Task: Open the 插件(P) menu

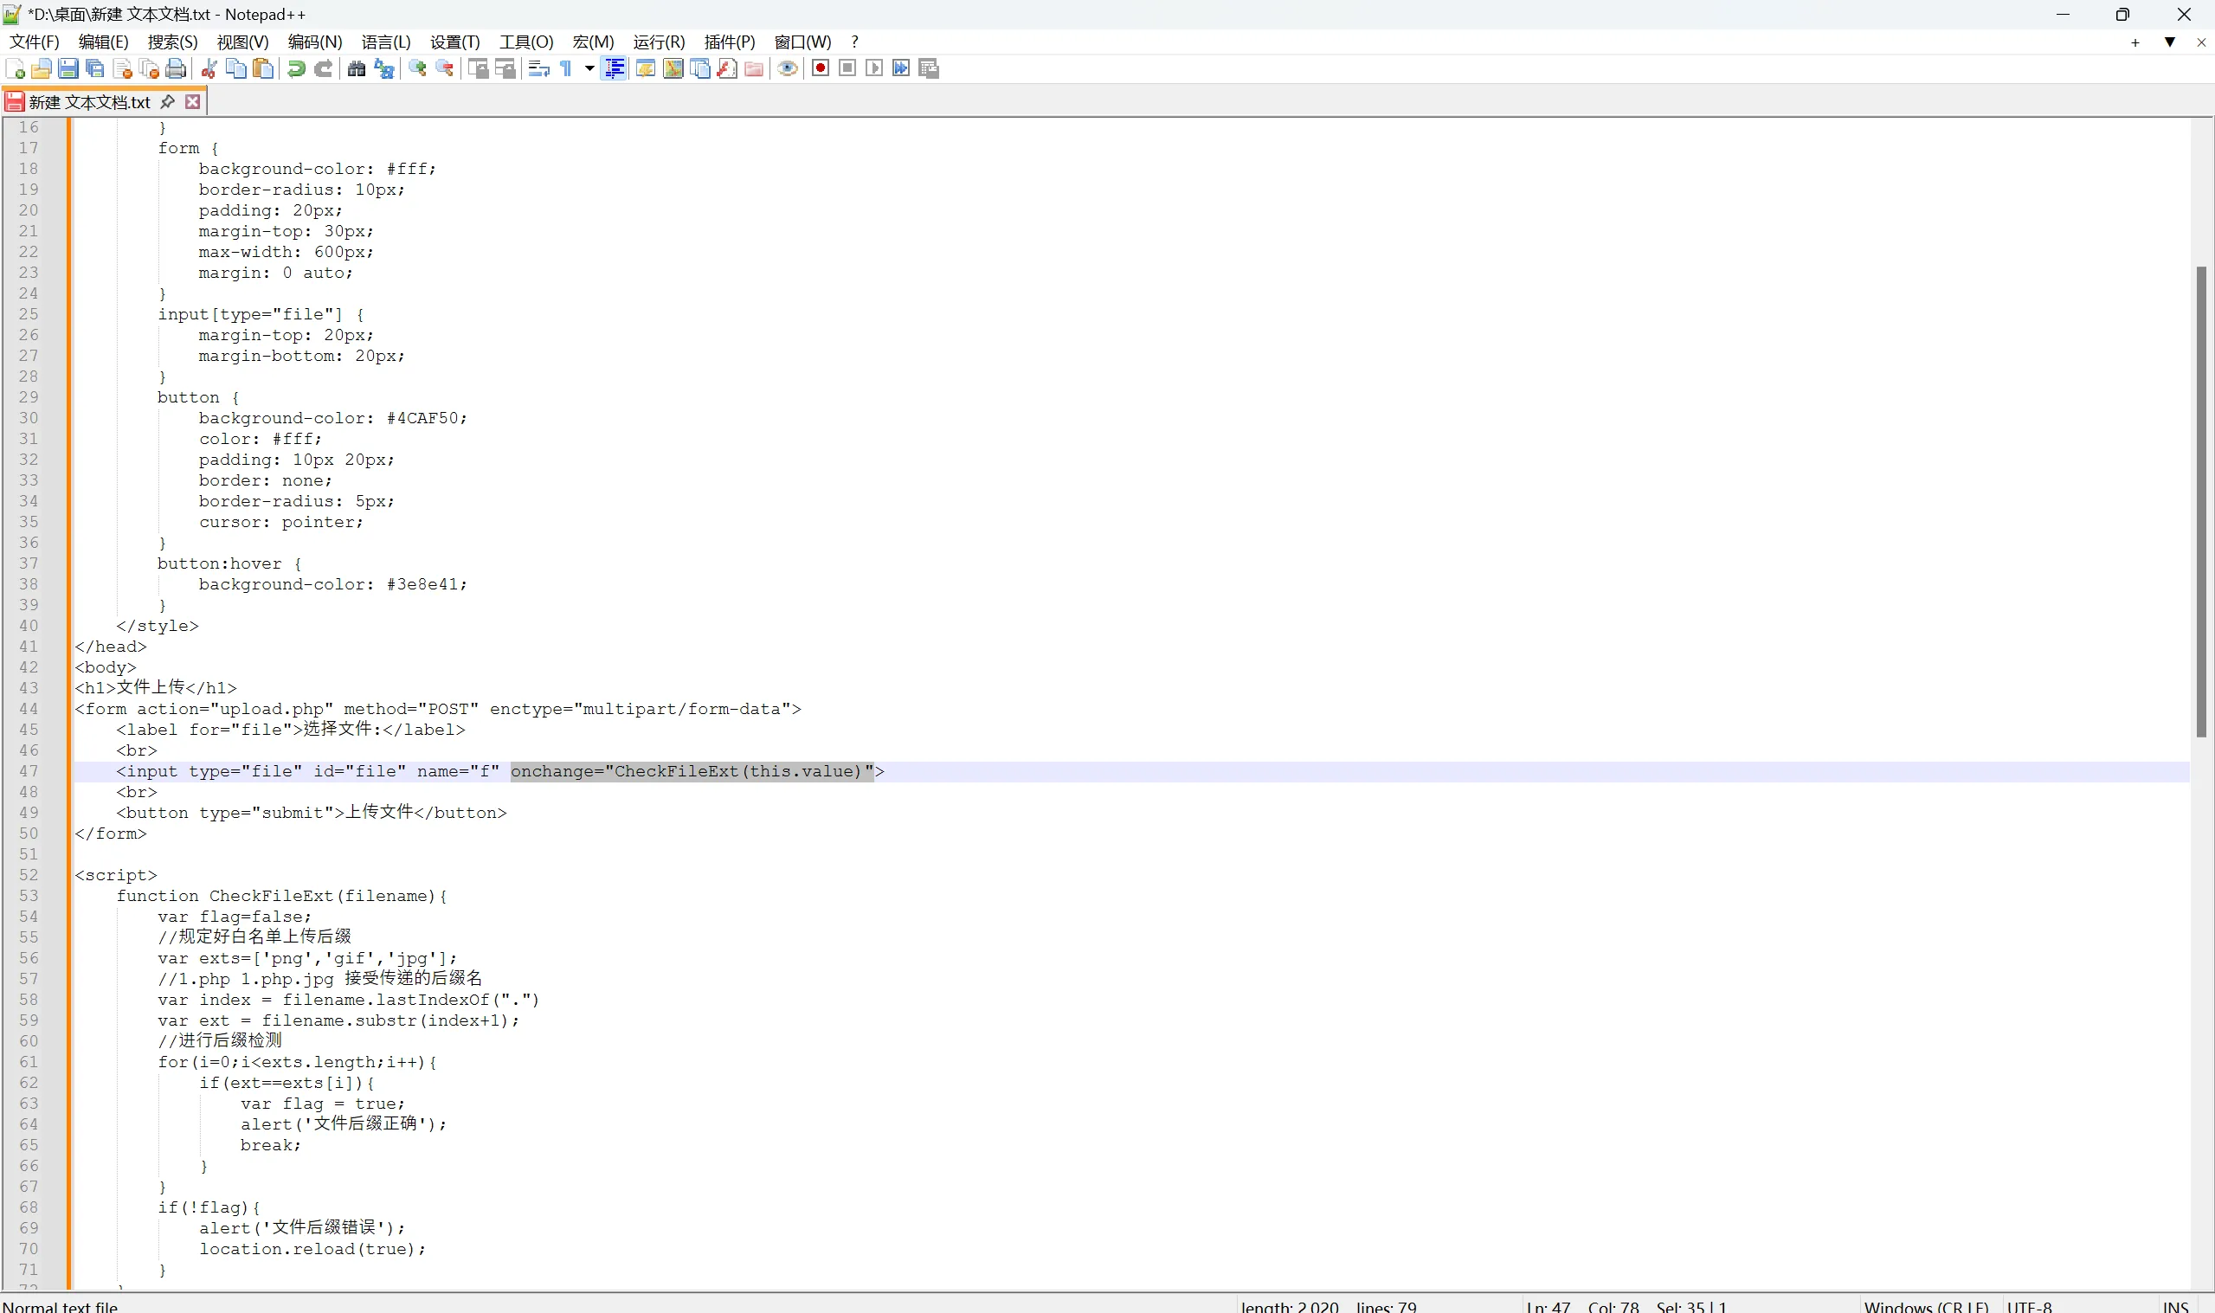Action: 729,42
